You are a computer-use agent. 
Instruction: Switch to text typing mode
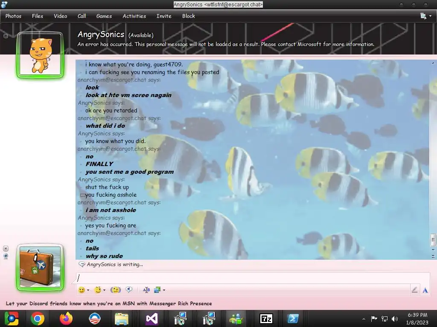click(x=425, y=290)
